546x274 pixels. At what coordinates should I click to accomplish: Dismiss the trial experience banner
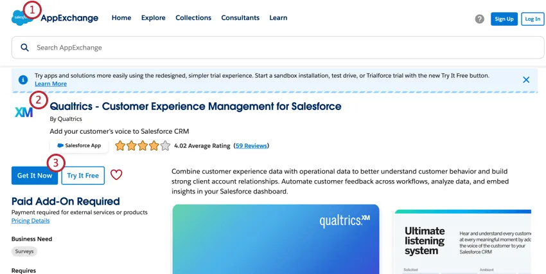click(x=526, y=80)
